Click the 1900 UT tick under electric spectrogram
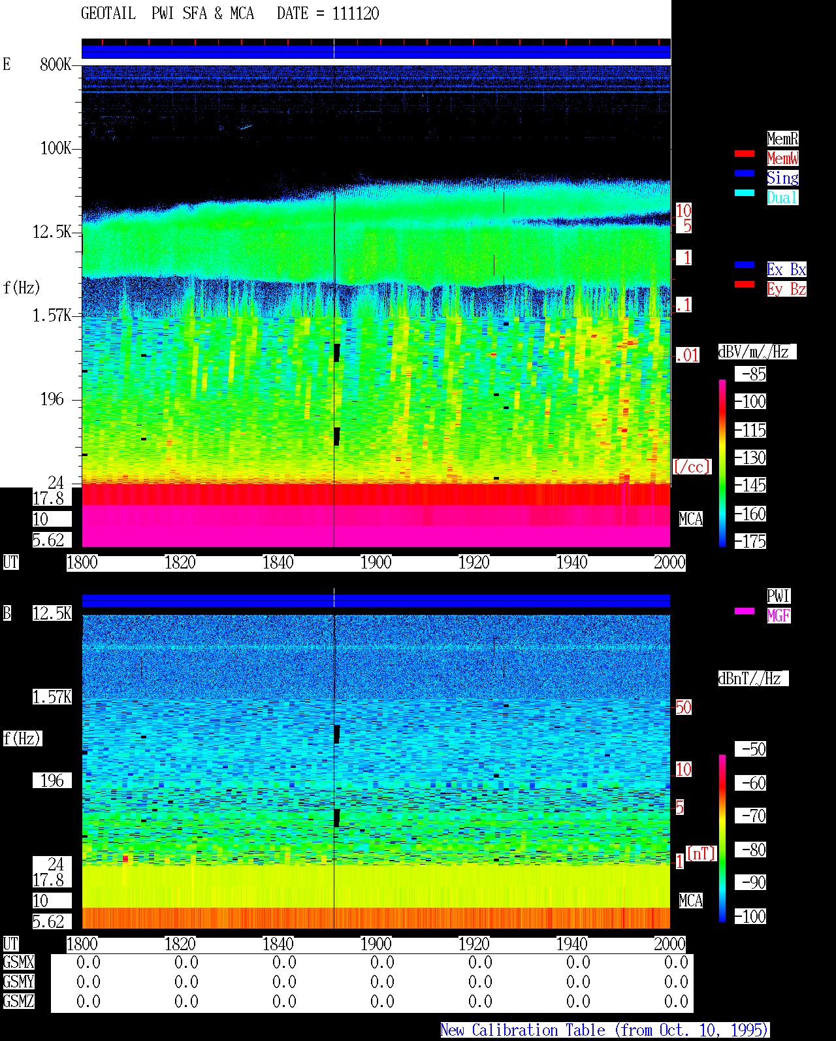This screenshot has height=1041, width=836. 376,563
